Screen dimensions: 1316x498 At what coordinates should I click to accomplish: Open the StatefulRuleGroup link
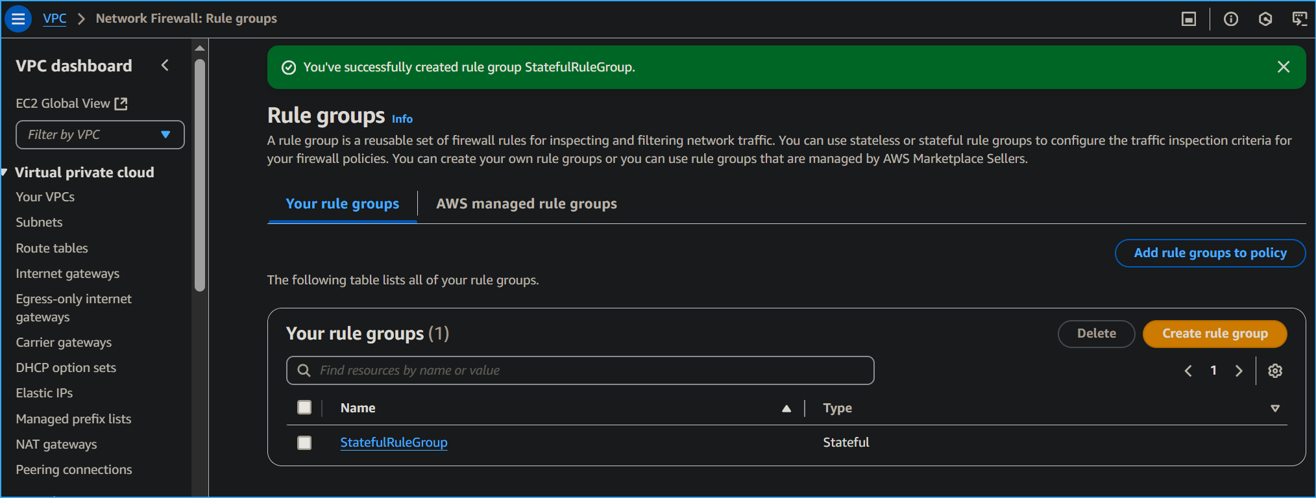click(x=394, y=442)
